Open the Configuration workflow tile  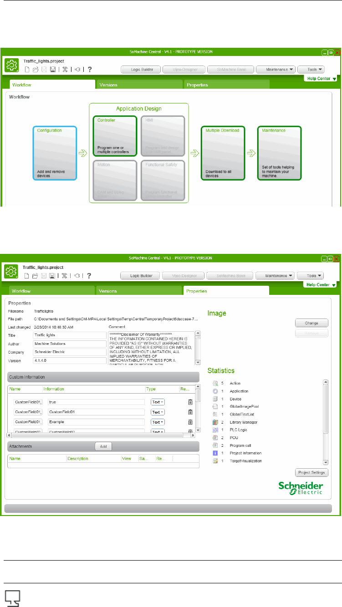(55, 153)
